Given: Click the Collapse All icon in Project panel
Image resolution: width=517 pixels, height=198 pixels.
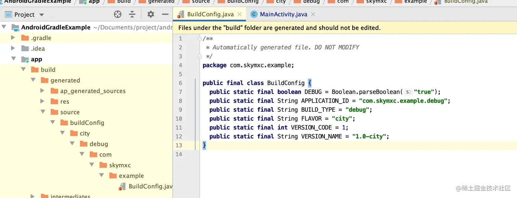Looking at the screenshot, I should tap(132, 14).
